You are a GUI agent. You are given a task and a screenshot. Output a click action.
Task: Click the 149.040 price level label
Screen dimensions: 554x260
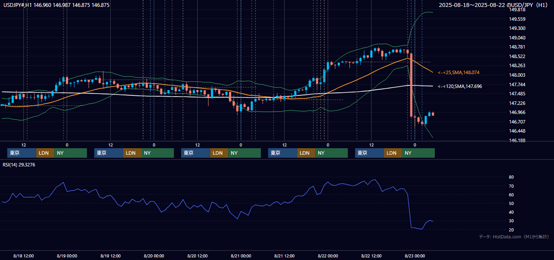coord(517,38)
